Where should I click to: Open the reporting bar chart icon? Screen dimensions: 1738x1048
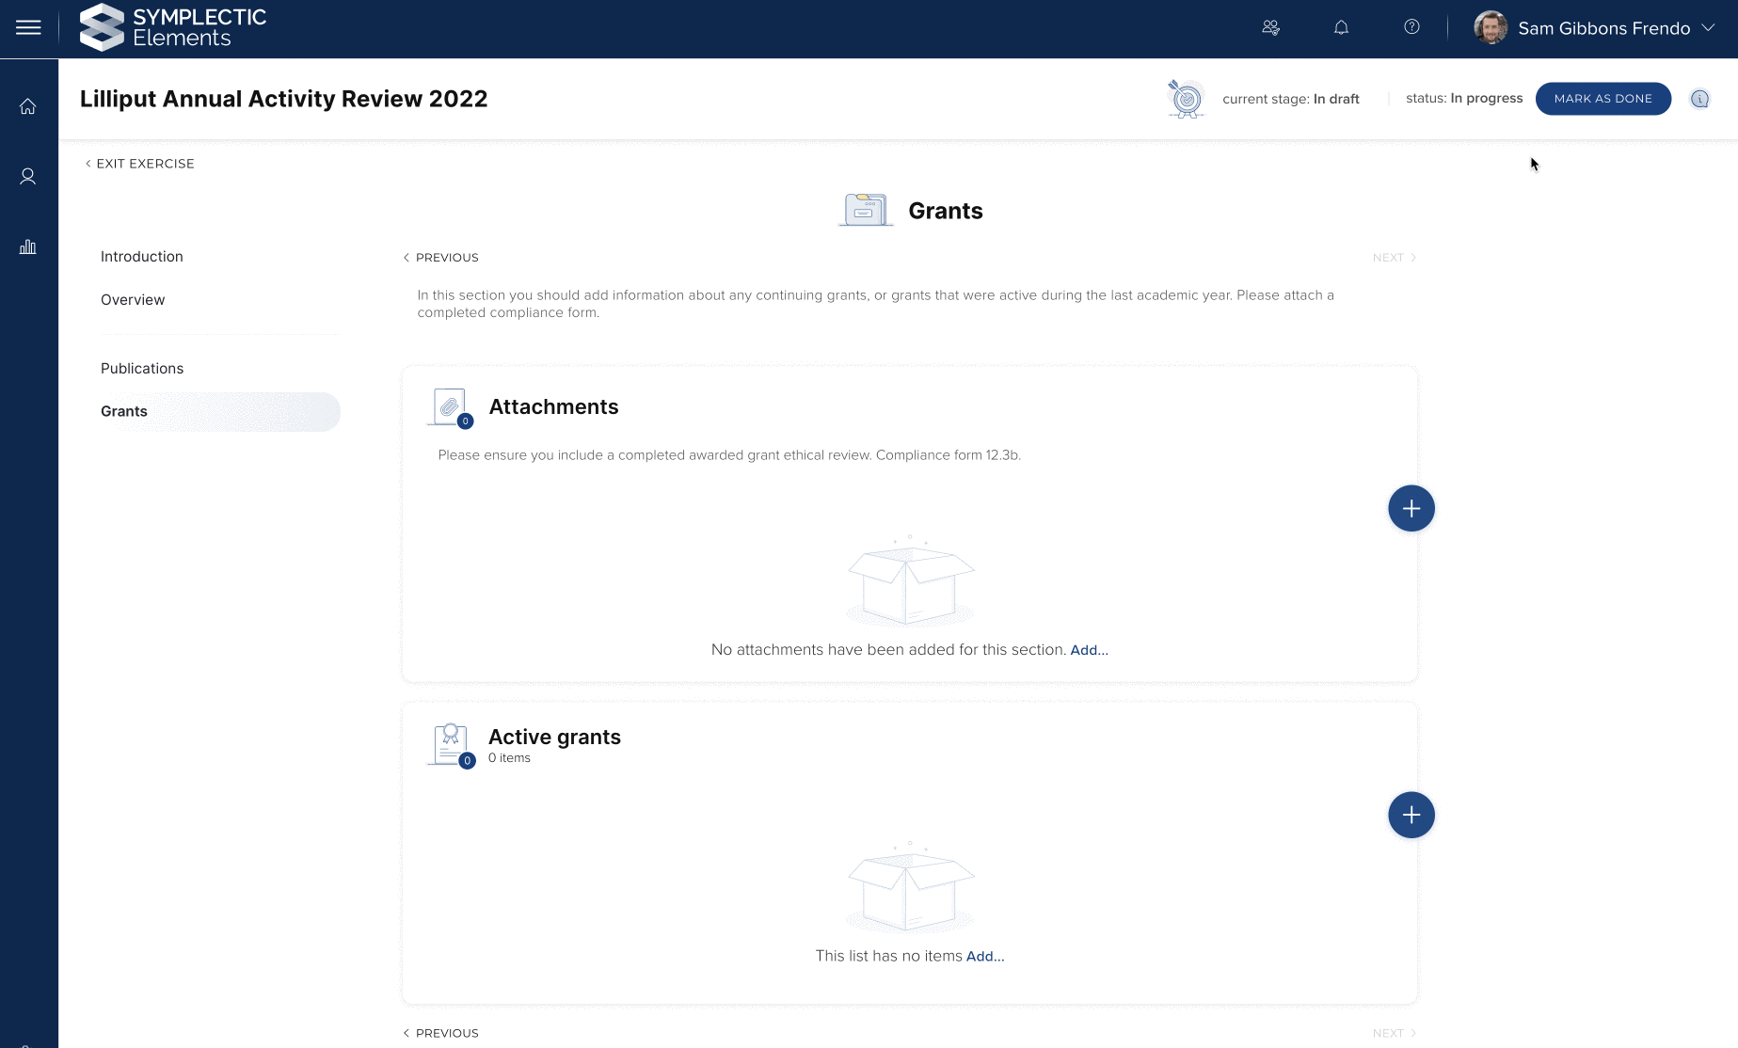[28, 246]
